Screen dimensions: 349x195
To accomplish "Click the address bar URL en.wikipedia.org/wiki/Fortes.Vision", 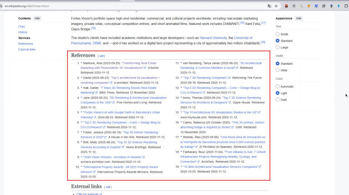I will 27,6.
